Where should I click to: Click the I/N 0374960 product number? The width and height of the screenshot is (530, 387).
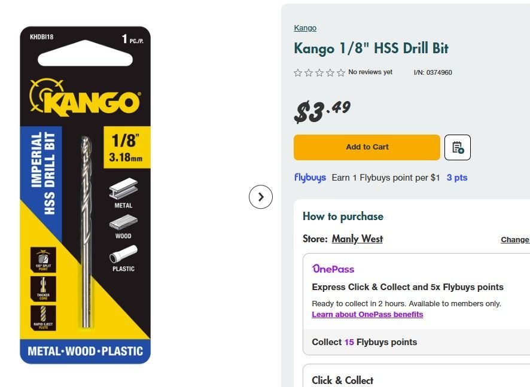432,72
